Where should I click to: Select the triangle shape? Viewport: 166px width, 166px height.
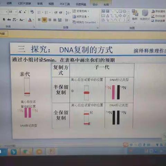(x=108, y=16)
